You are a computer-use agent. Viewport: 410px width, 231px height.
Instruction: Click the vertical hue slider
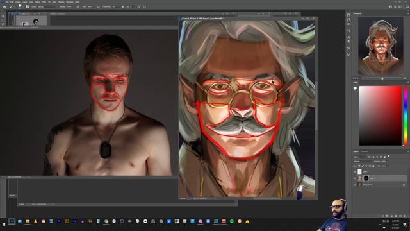tap(406, 116)
